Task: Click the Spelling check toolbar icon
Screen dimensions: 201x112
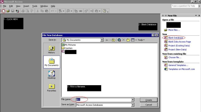Action: [32, 11]
